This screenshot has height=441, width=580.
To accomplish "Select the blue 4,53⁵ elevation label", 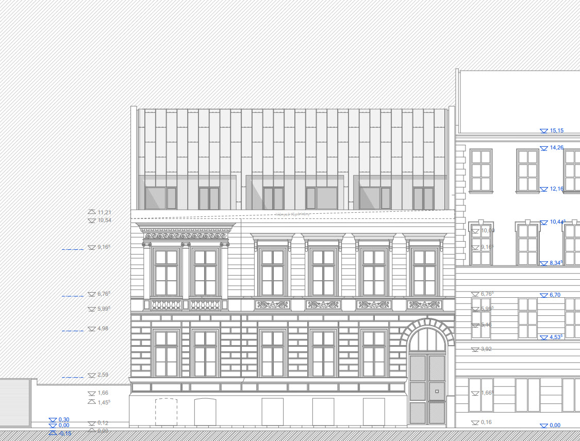I will 556,337.
